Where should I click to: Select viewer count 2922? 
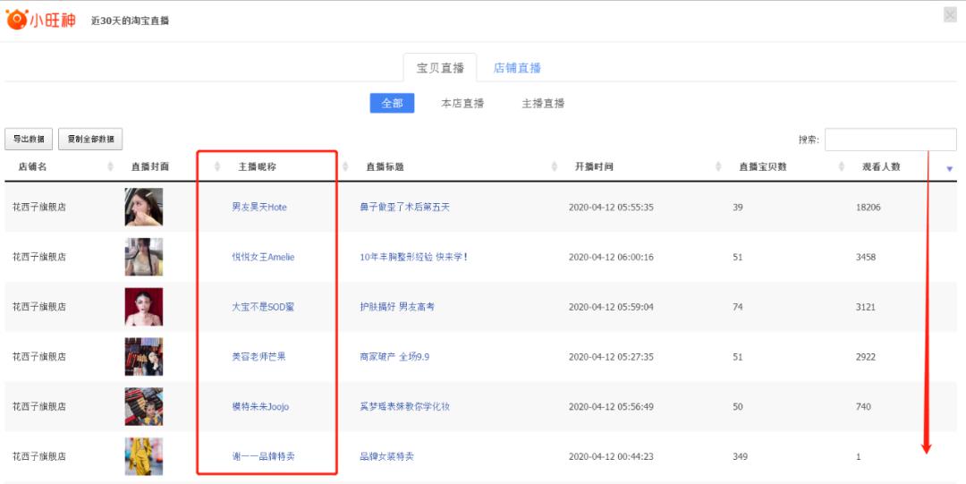866,357
